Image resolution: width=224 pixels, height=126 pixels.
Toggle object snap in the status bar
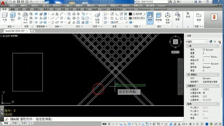[x=148, y=124]
